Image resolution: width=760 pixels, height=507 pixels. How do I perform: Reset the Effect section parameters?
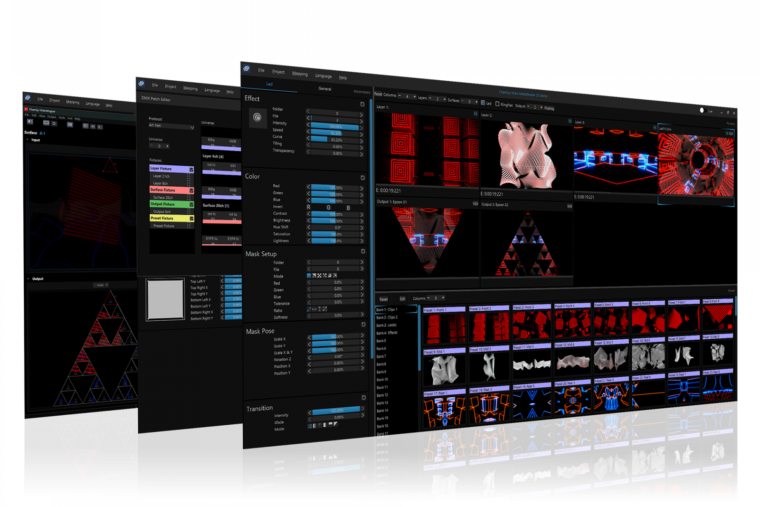tap(362, 104)
